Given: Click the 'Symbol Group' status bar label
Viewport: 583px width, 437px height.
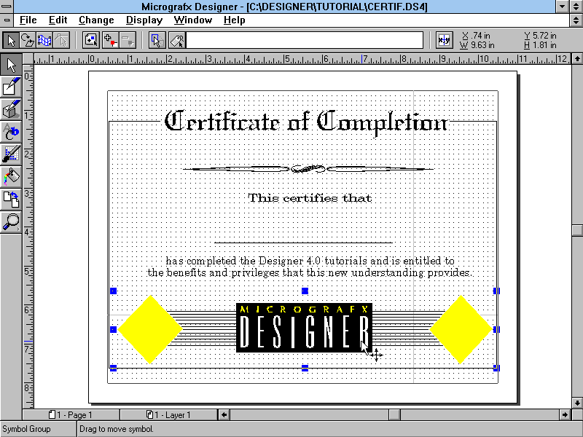Looking at the screenshot, I should (x=26, y=429).
